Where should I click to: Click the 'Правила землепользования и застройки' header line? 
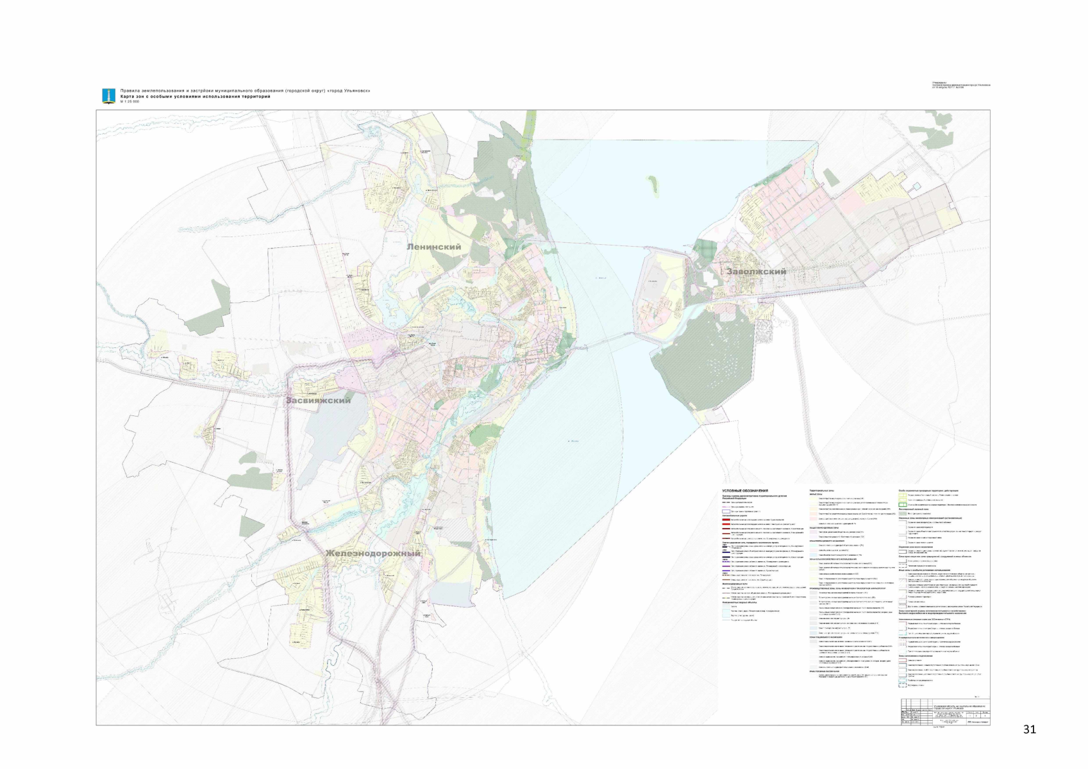(x=246, y=91)
